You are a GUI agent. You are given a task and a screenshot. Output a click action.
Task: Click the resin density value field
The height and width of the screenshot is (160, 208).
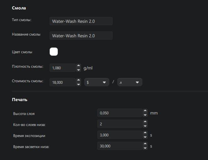click(x=63, y=68)
